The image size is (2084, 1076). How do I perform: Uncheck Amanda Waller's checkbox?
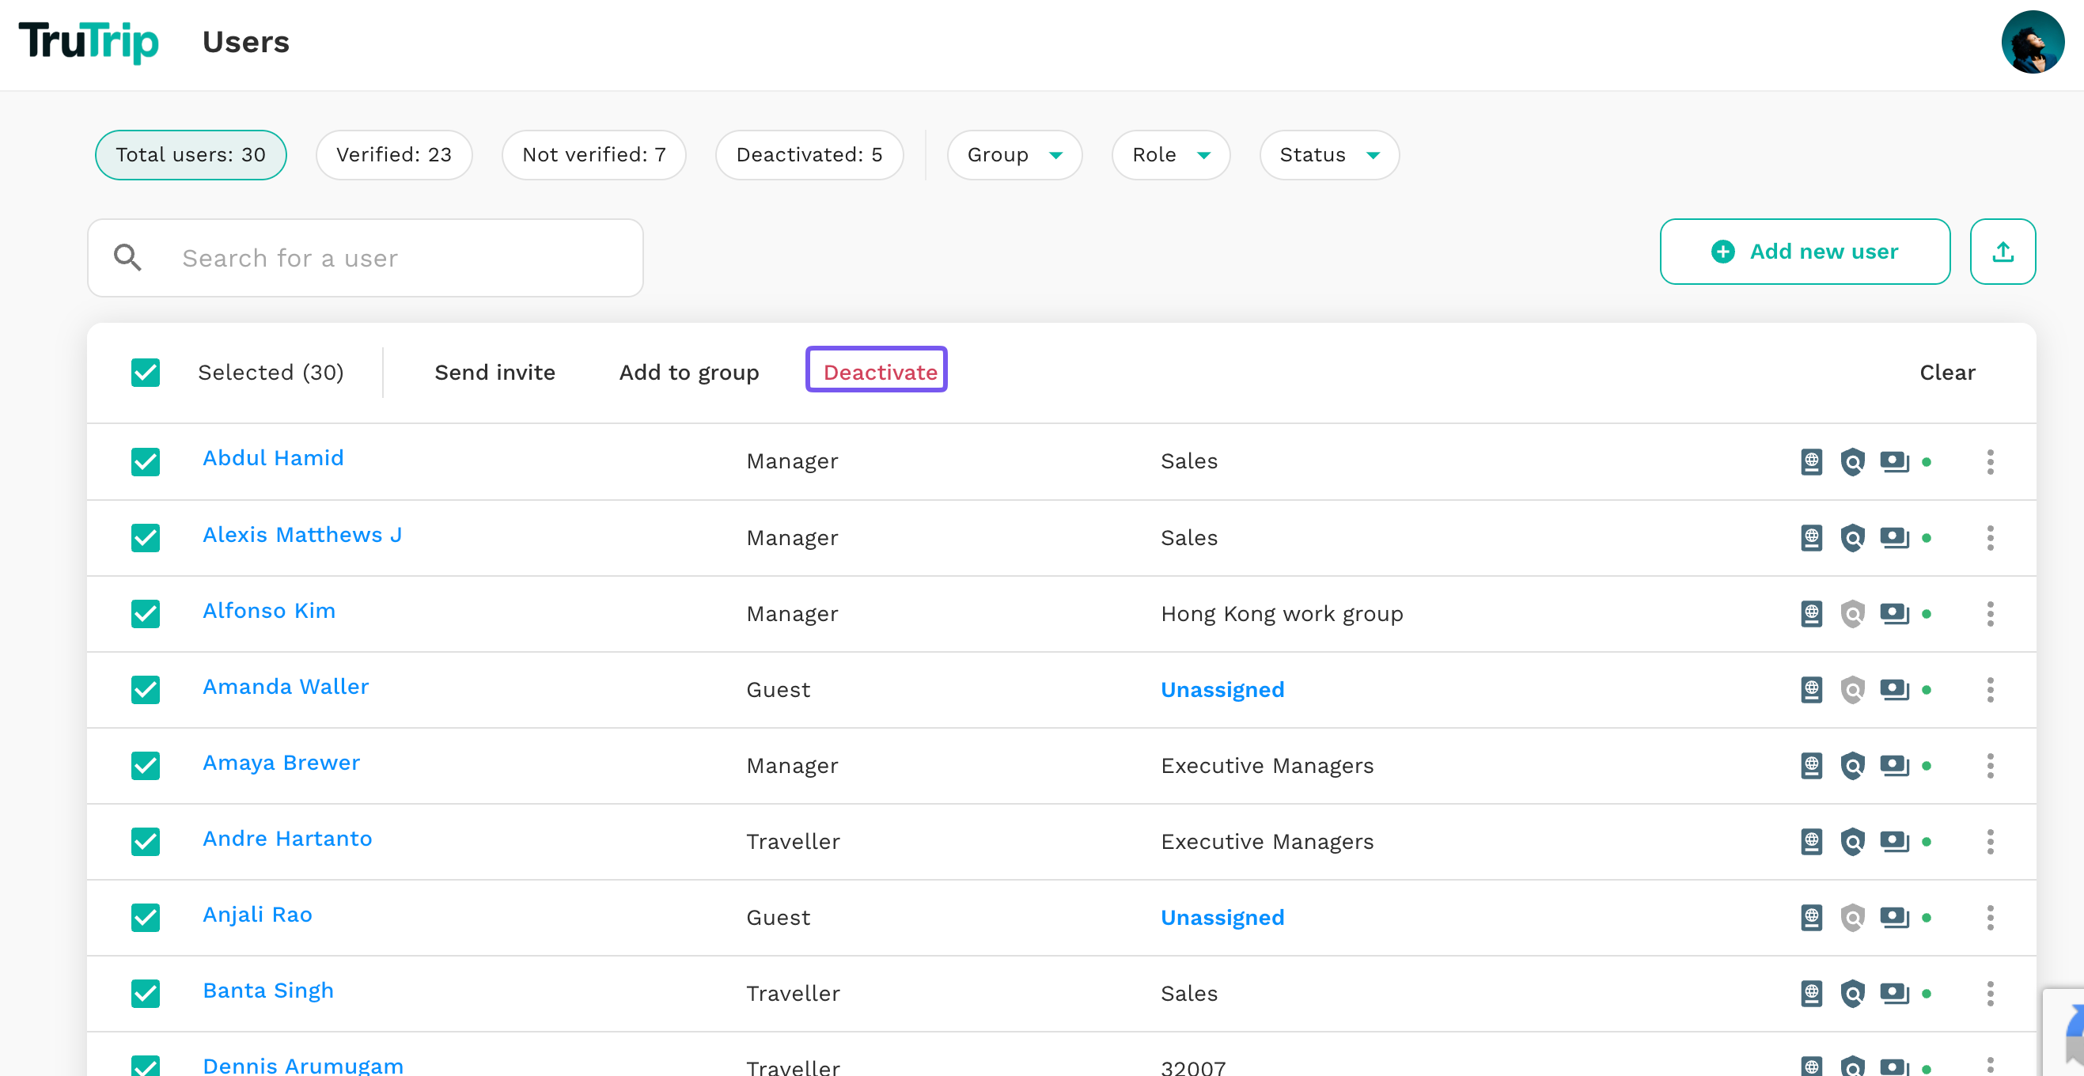point(146,690)
